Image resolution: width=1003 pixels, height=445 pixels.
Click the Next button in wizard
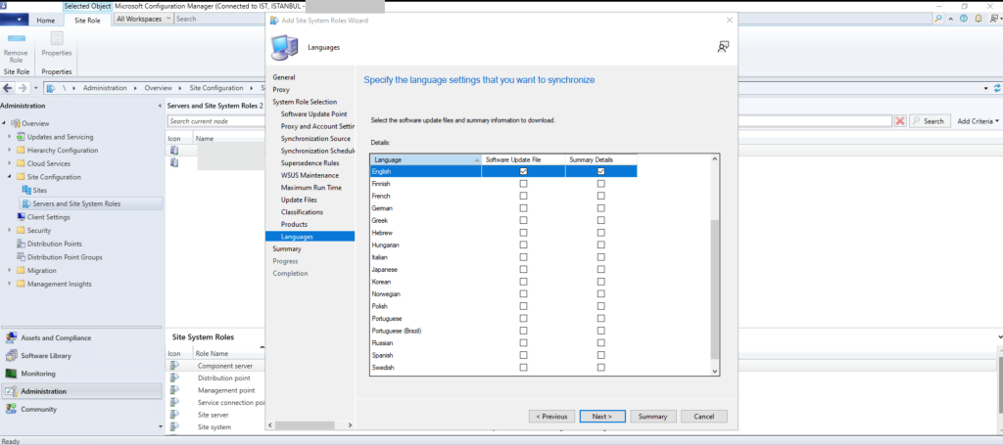pos(601,416)
